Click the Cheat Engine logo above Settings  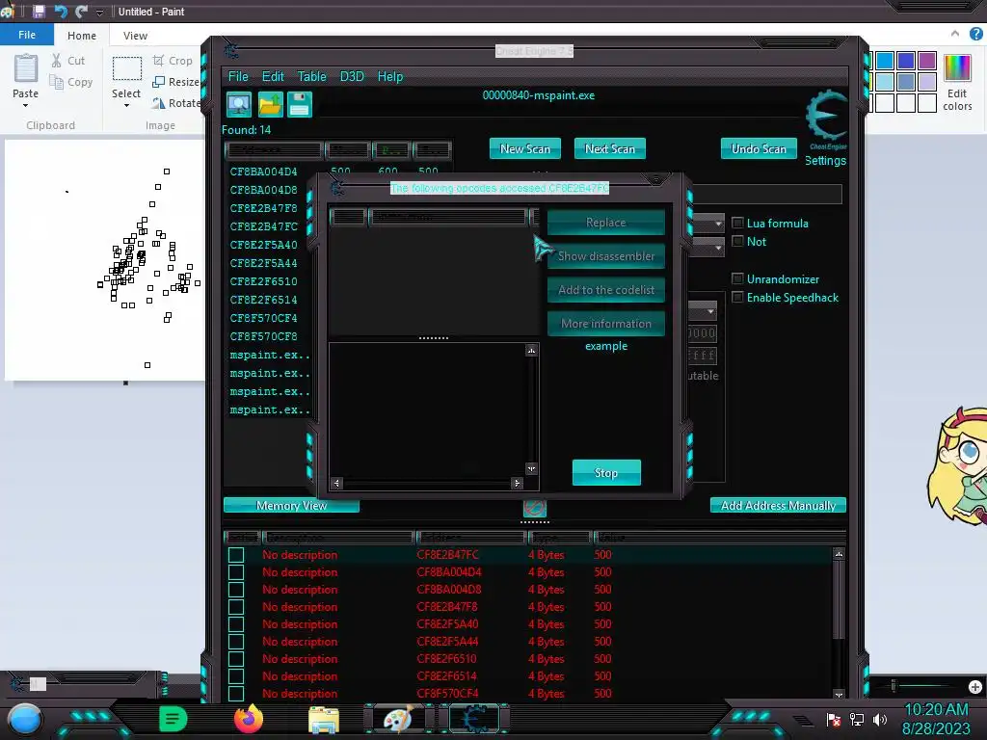point(826,117)
